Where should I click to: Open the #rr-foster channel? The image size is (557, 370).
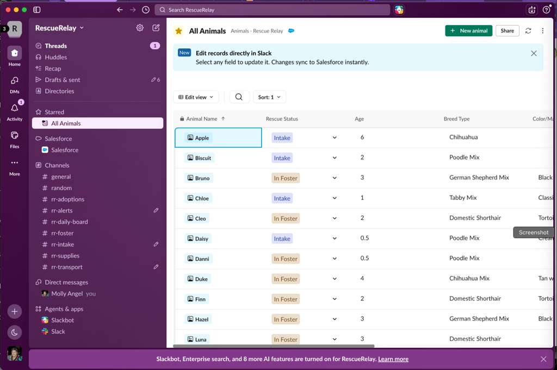97,233
